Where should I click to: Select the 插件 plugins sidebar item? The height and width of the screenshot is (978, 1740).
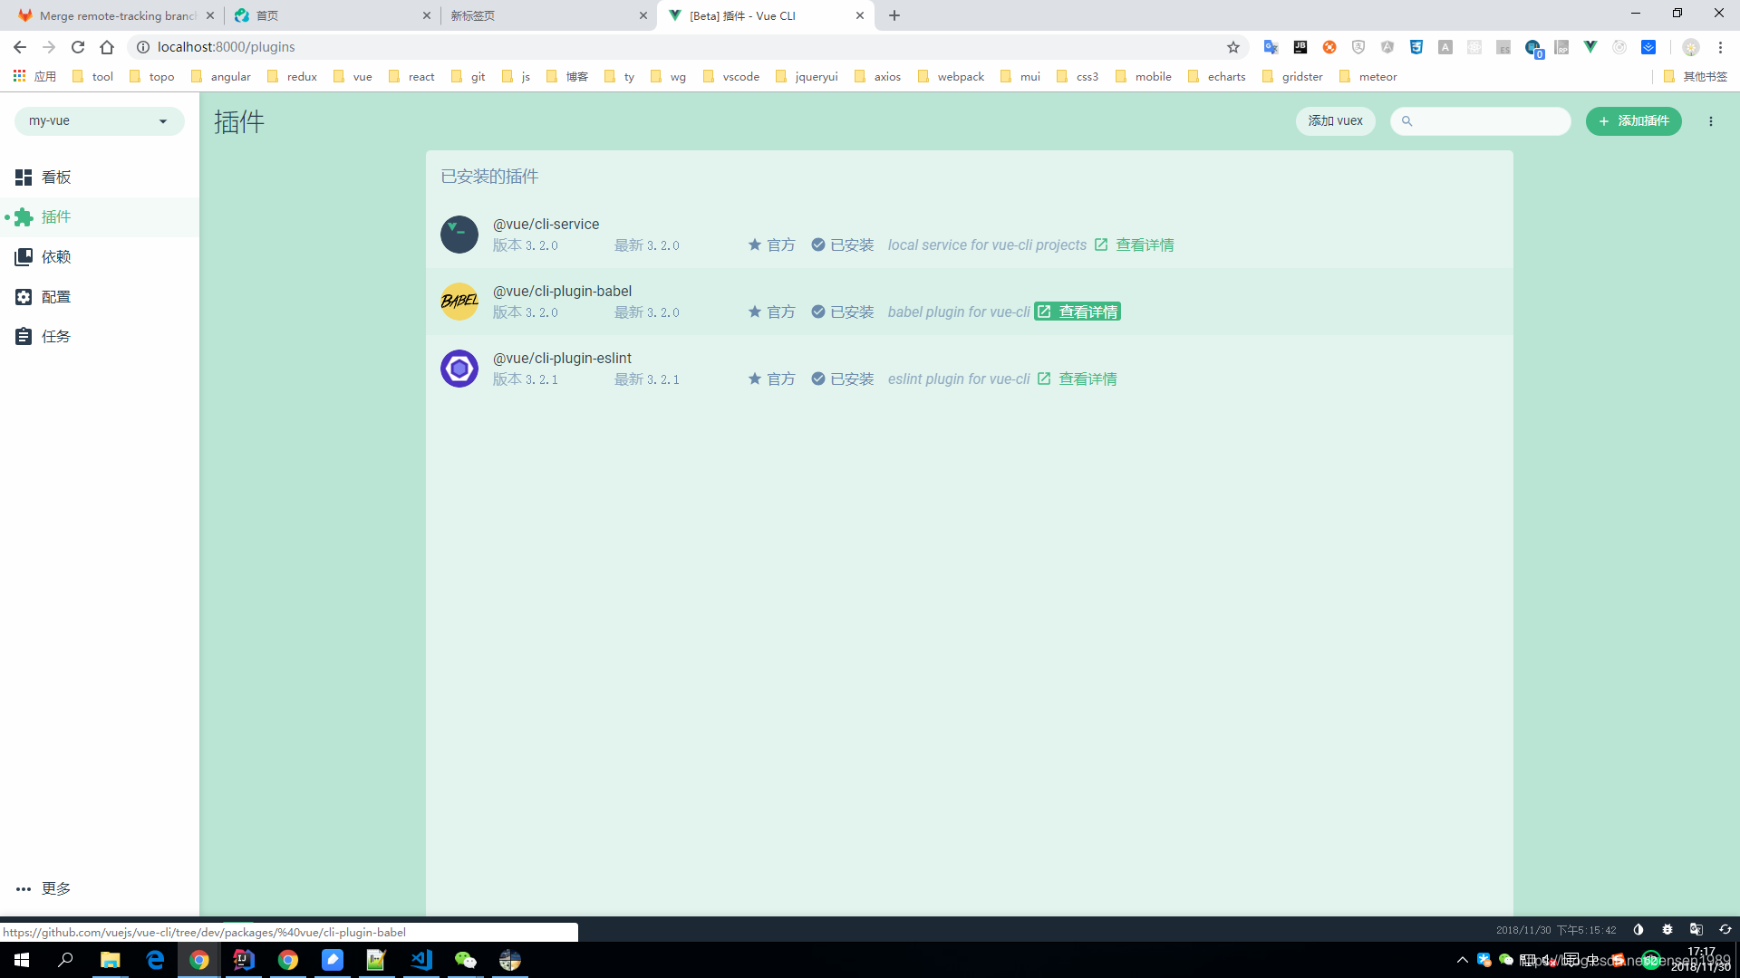[100, 217]
